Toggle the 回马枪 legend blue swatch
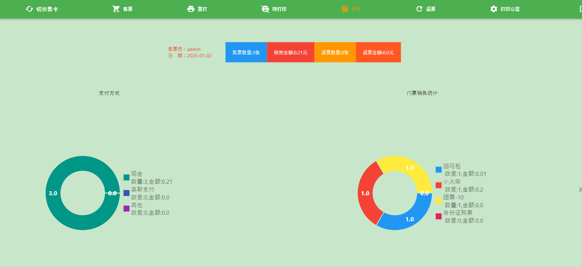Image resolution: width=582 pixels, height=267 pixels. pyautogui.click(x=439, y=170)
